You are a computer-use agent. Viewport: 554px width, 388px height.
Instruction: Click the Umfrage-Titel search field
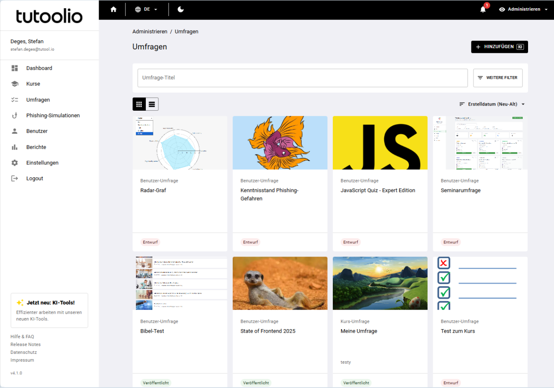tap(302, 78)
